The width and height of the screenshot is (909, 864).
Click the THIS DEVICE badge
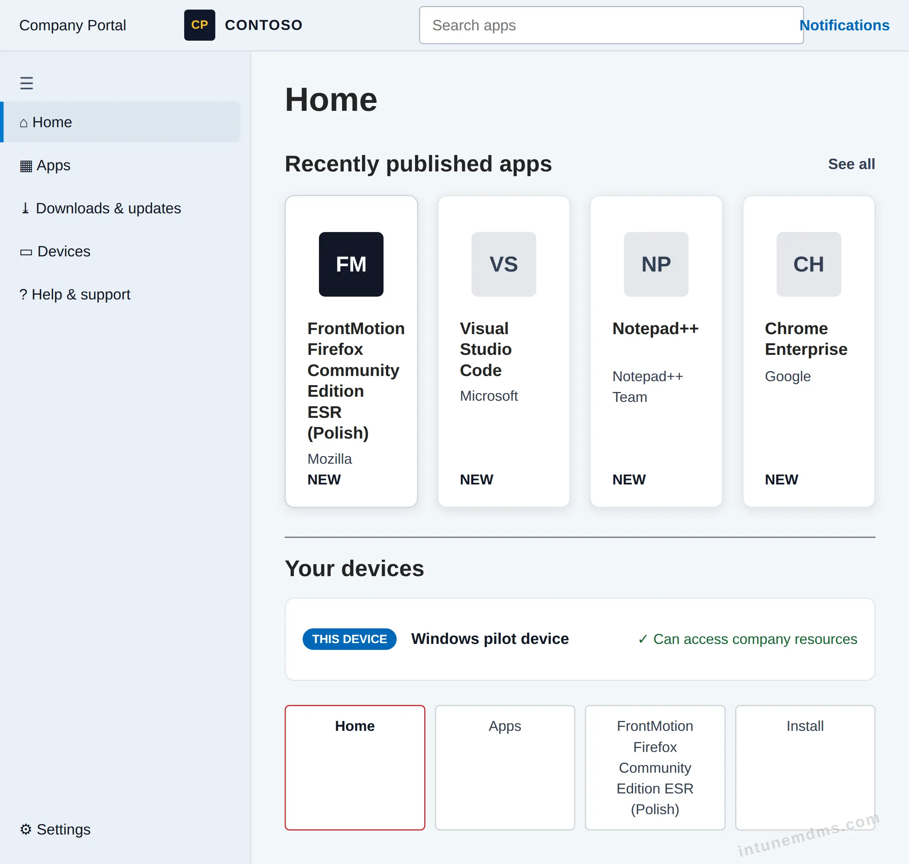point(349,639)
